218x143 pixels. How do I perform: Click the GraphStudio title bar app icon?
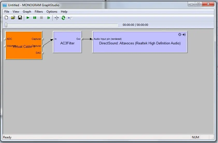click(x=5, y=5)
